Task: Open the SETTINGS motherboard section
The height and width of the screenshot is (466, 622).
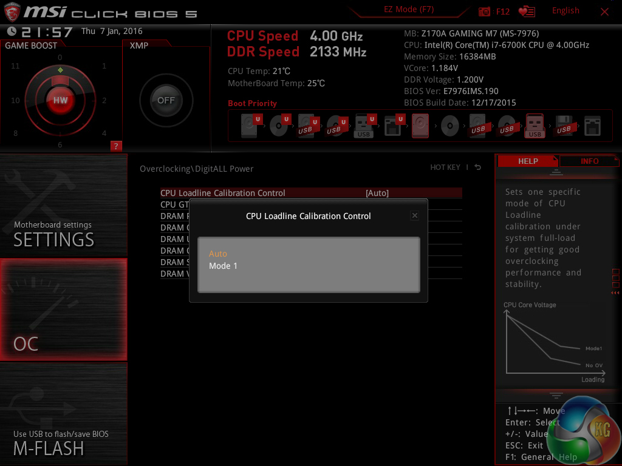Action: tap(63, 206)
